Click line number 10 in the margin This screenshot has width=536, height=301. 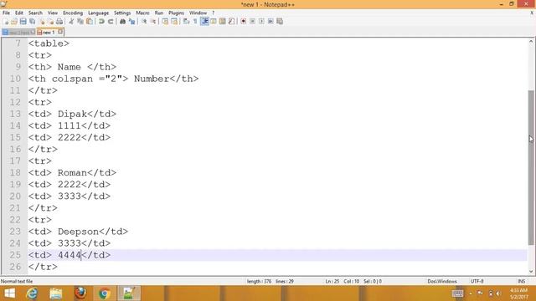point(15,79)
